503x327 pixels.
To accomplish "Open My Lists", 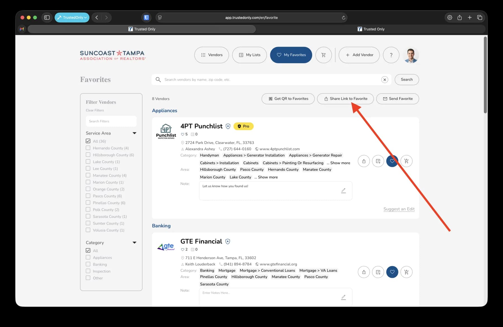I will coord(250,55).
